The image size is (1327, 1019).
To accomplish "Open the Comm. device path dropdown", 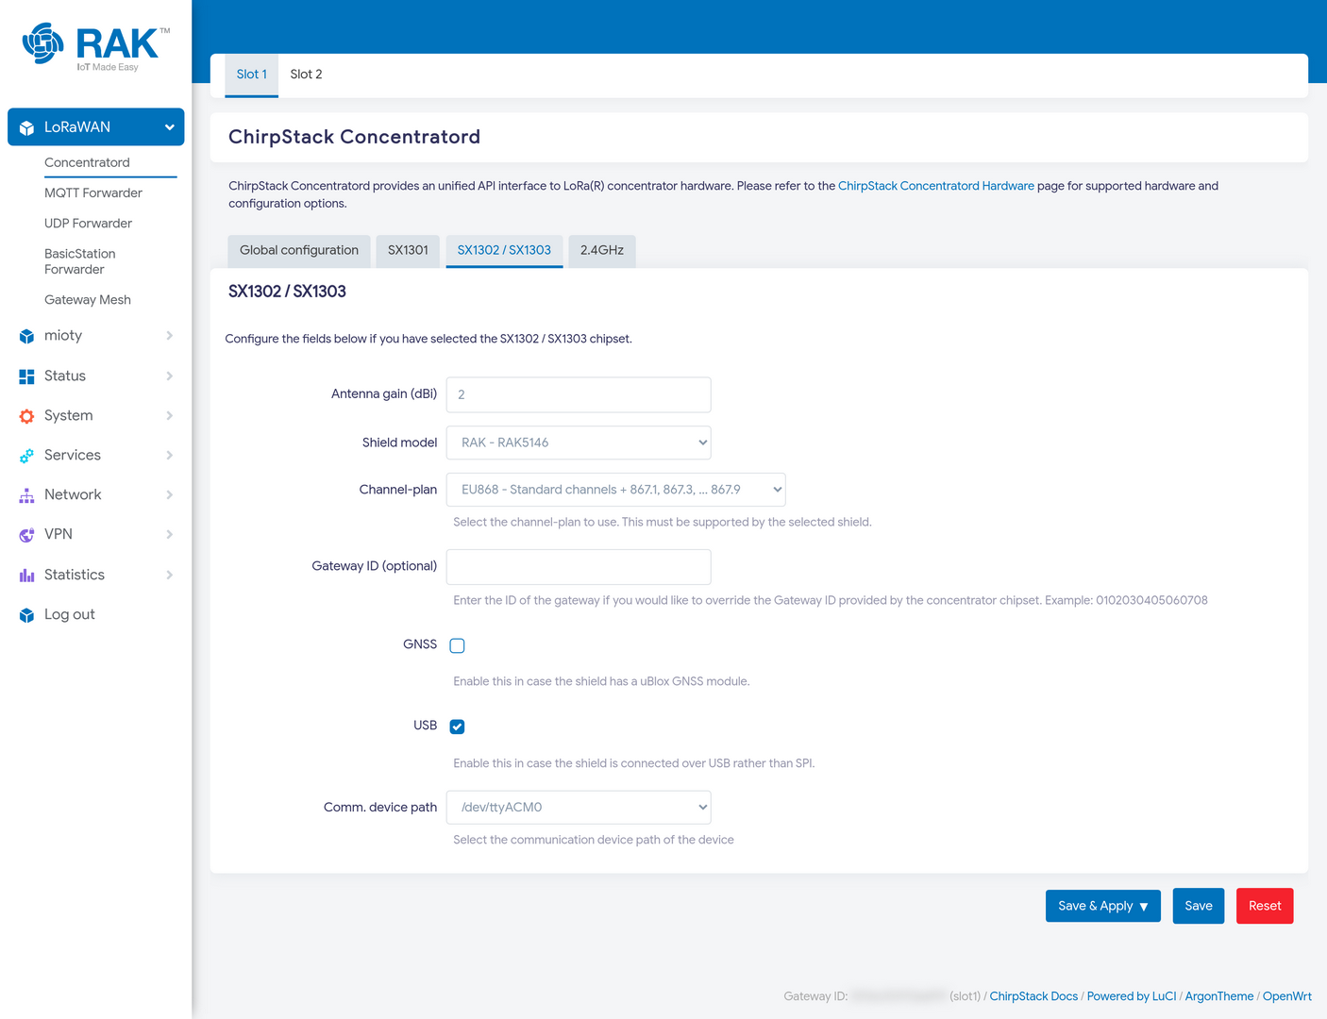I will 579,808.
